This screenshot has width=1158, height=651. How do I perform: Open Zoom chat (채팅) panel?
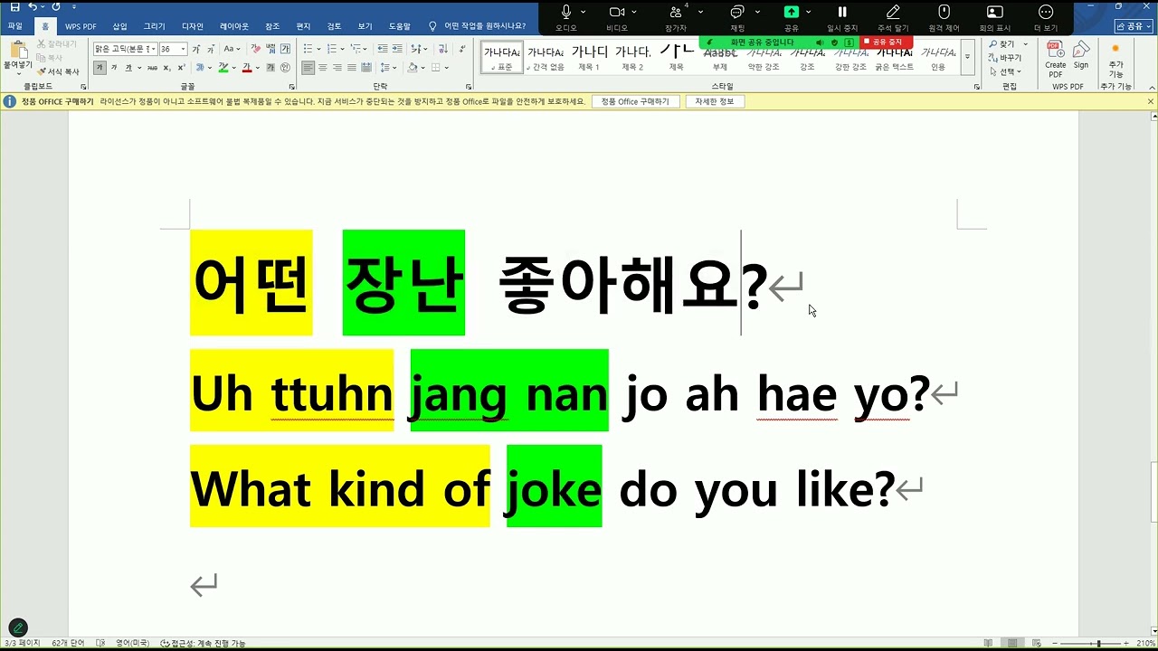[x=737, y=17]
